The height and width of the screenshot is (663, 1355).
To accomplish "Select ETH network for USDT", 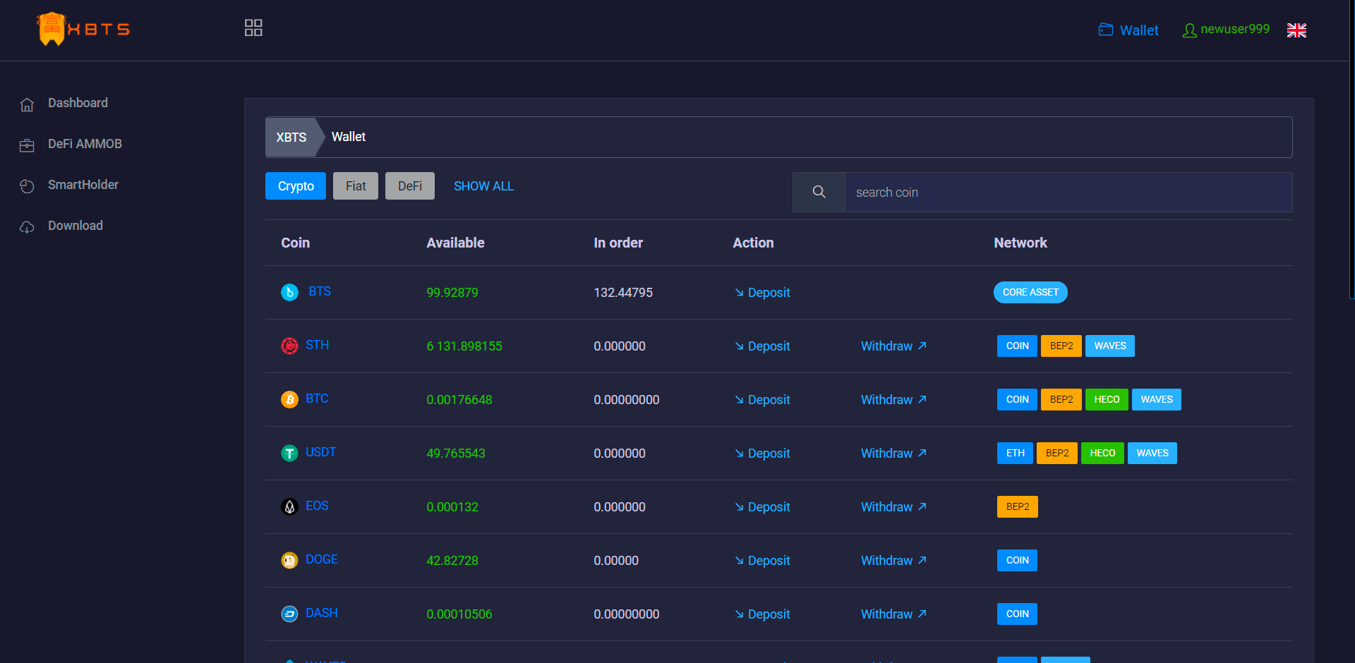I will [1015, 453].
